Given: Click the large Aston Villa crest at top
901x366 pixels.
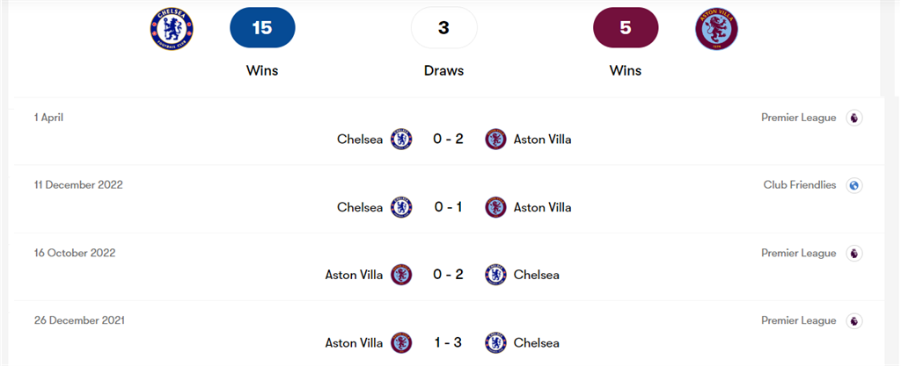Looking at the screenshot, I should (x=715, y=27).
